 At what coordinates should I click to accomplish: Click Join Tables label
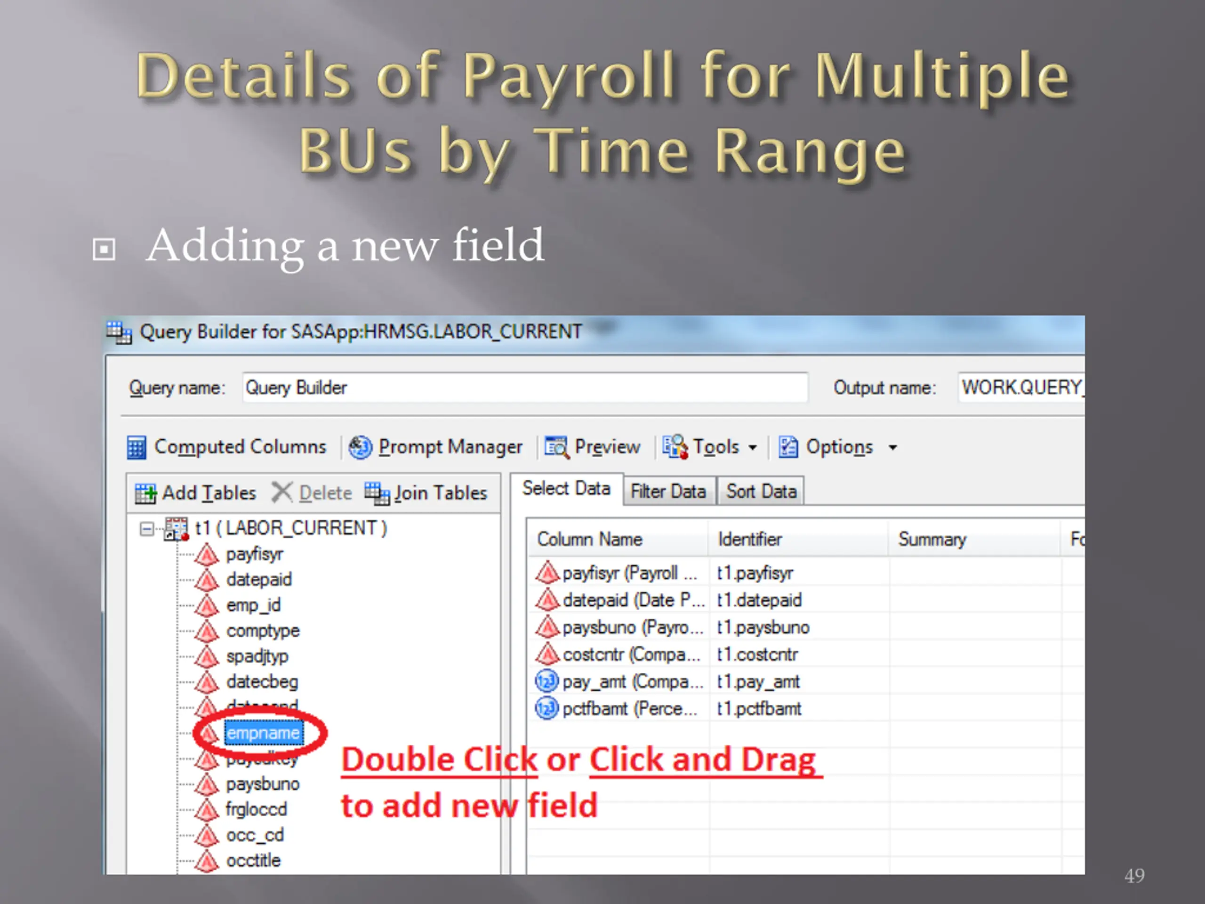[x=441, y=494]
